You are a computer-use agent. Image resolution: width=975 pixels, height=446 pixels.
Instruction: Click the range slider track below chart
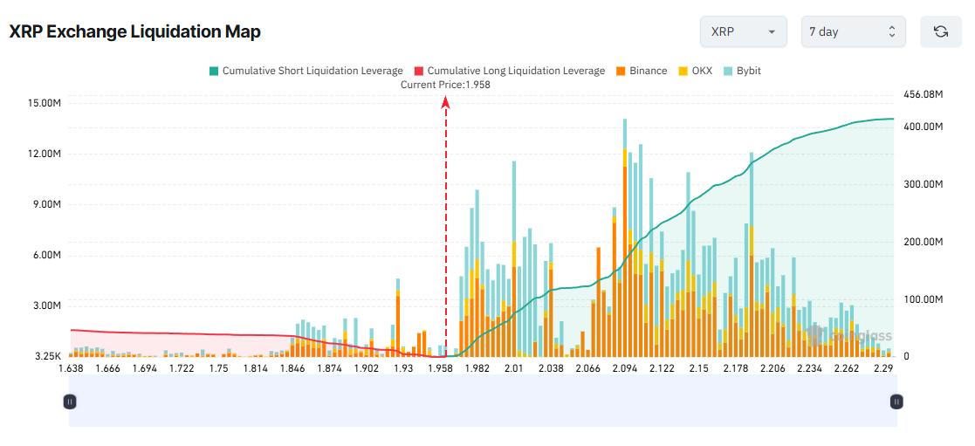pyautogui.click(x=483, y=401)
